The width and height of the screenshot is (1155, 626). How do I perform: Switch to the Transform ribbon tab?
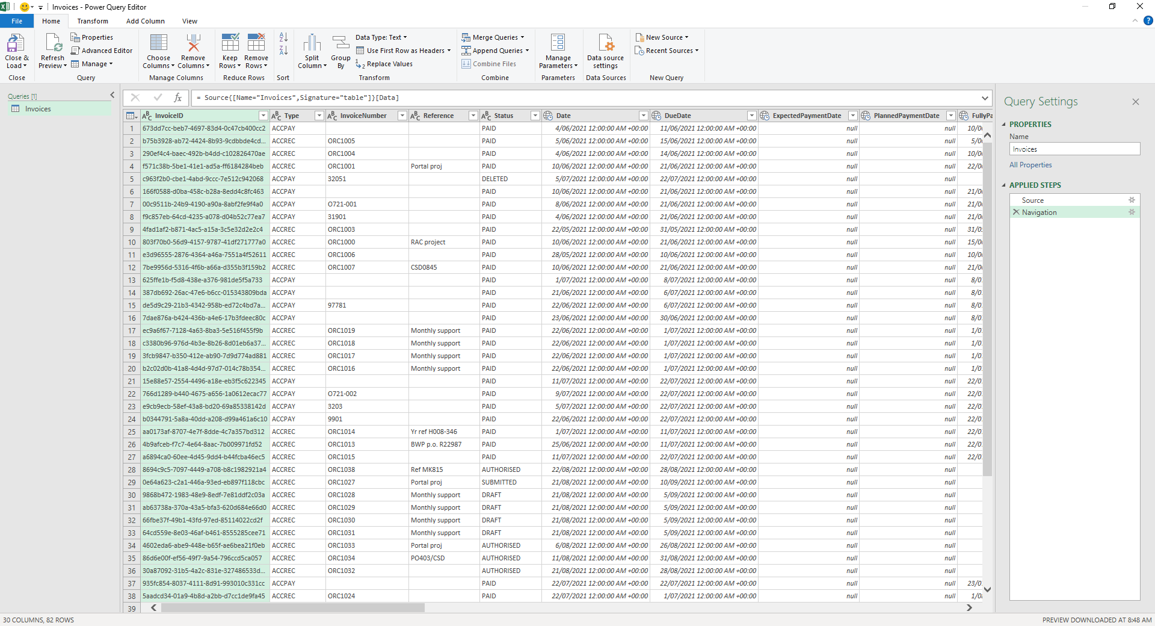click(x=93, y=20)
